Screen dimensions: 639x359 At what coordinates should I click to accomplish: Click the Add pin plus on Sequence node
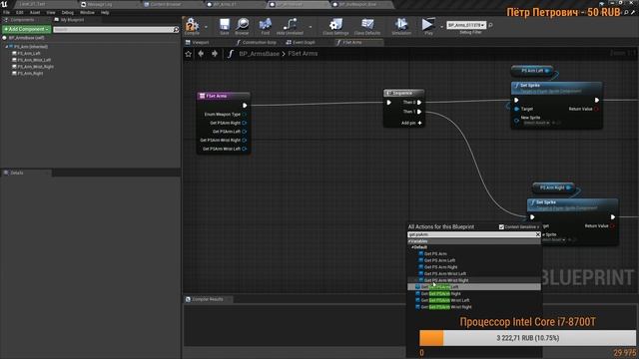(419, 123)
